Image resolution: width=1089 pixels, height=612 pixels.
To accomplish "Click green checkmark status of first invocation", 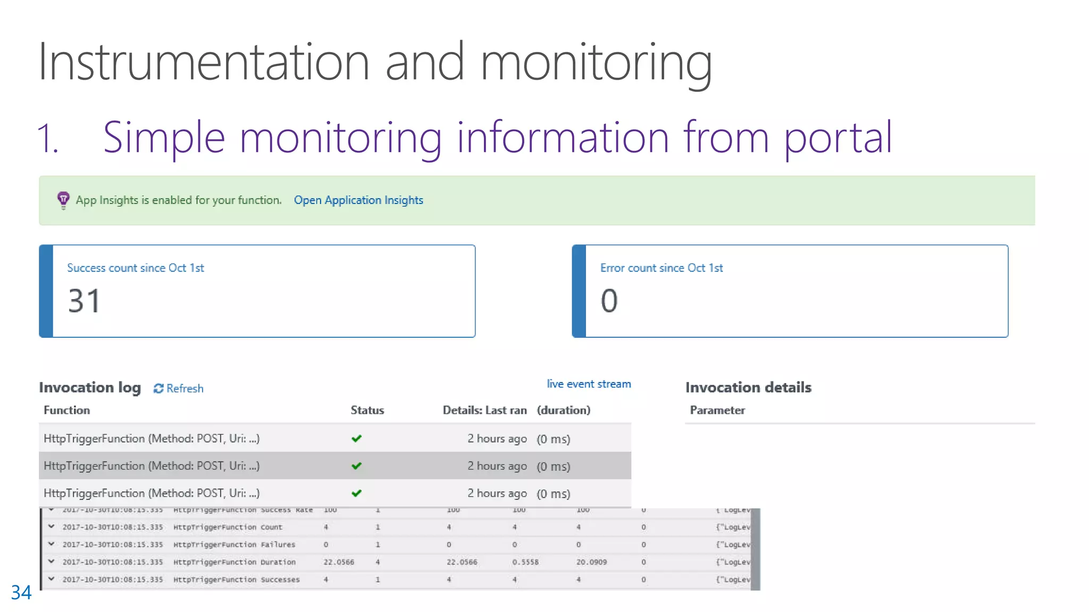I will tap(356, 438).
